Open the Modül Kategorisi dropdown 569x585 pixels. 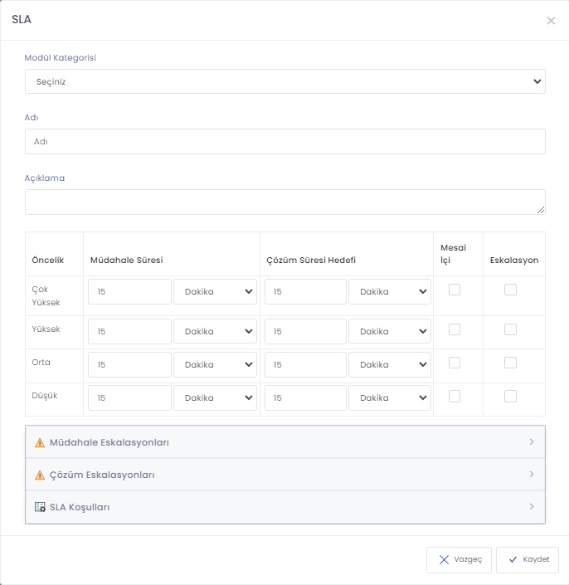(284, 81)
